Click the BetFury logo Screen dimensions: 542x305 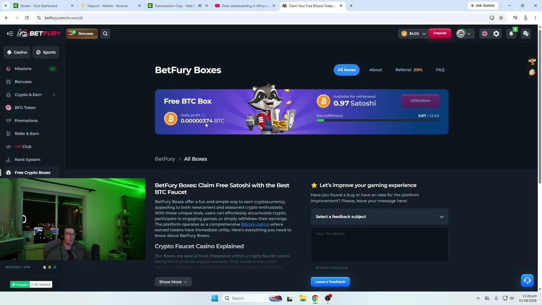click(39, 33)
